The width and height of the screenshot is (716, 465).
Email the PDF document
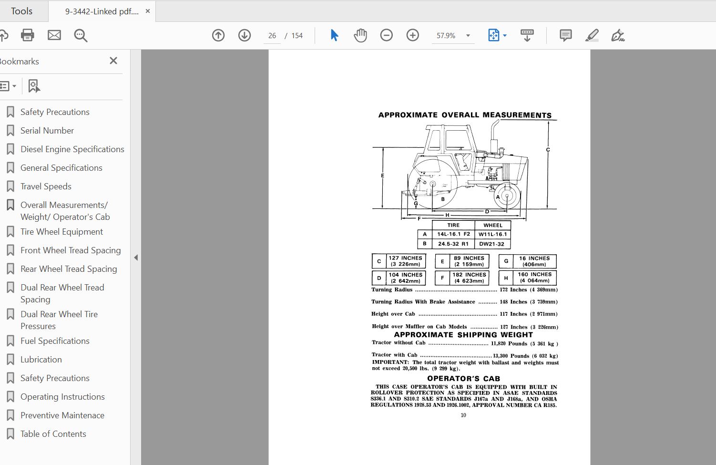[54, 35]
